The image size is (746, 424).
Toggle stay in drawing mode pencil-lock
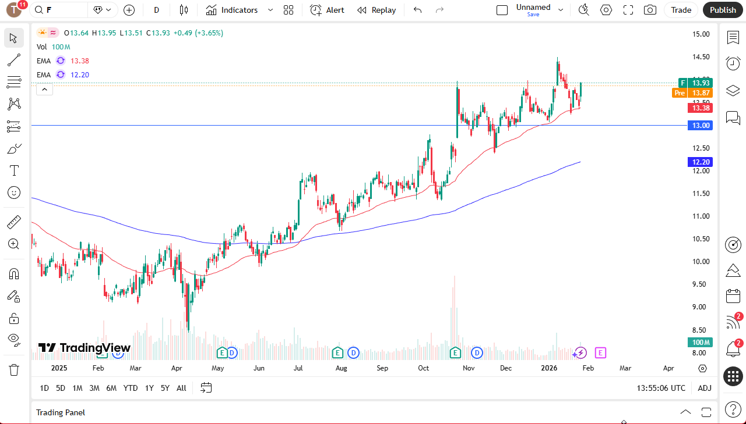(x=14, y=296)
